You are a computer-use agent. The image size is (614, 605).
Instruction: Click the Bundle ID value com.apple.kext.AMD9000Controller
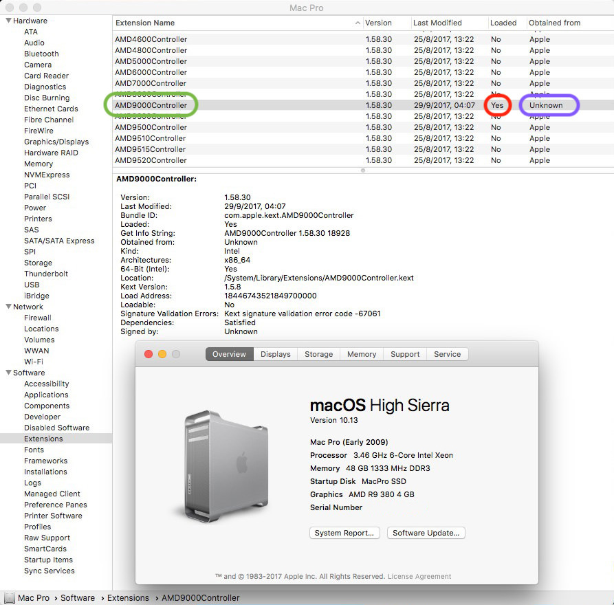pos(289,215)
